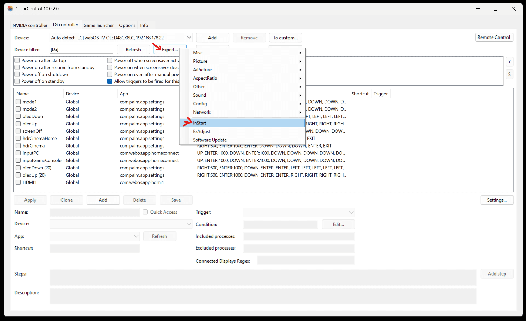Click the To custom... button
Image resolution: width=526 pixels, height=321 pixels.
pyautogui.click(x=285, y=38)
